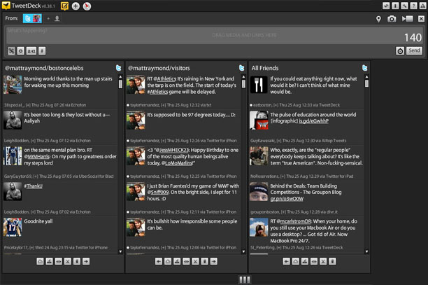428x285 pixels.
Task: Move visitors column left with arrow icon
Action: tap(159, 261)
